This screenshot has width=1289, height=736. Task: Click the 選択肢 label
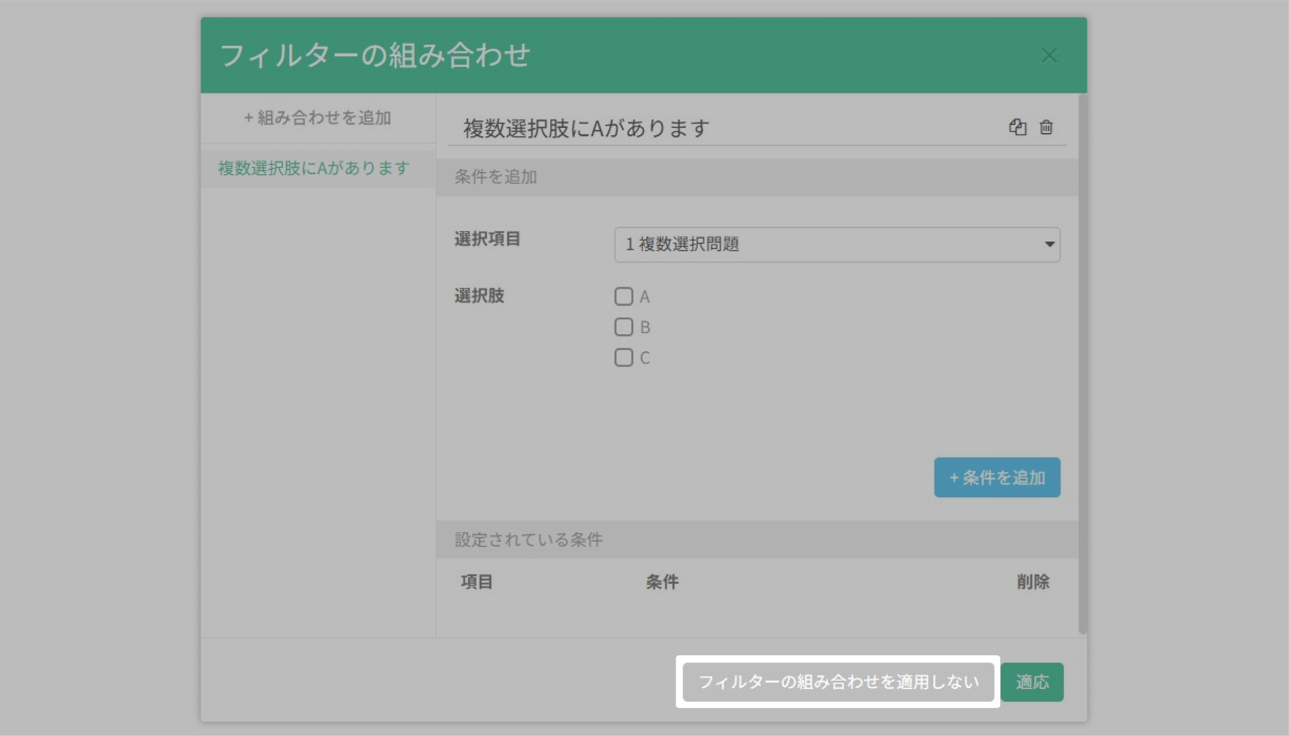click(x=479, y=296)
